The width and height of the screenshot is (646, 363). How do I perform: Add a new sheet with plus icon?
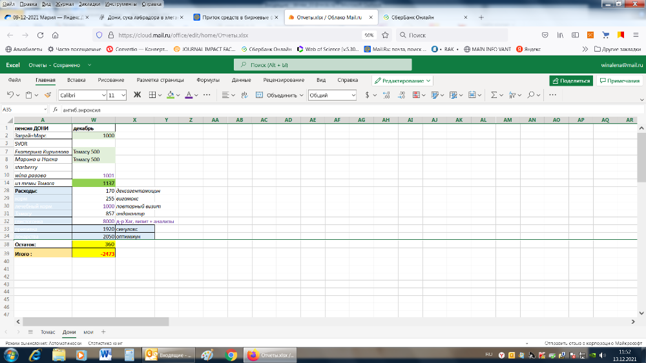click(x=103, y=331)
